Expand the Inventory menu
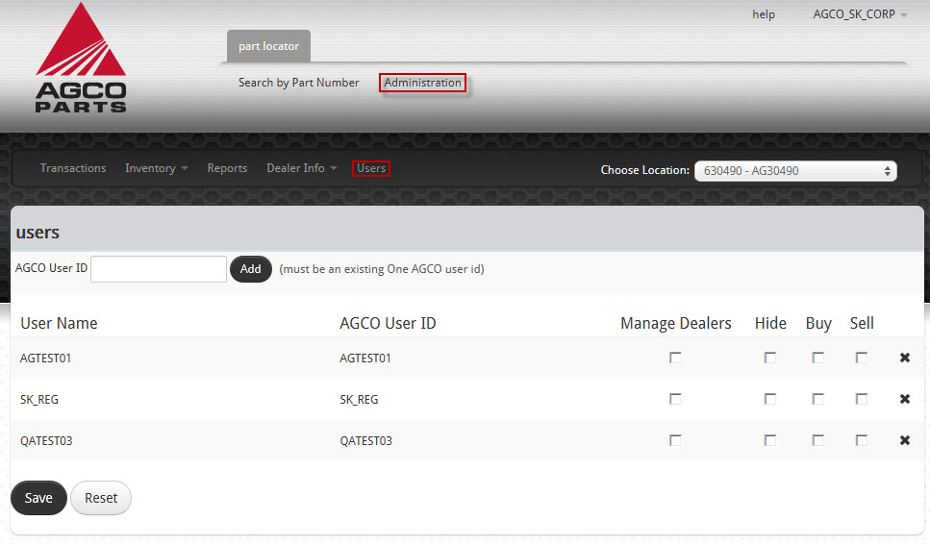 point(156,168)
